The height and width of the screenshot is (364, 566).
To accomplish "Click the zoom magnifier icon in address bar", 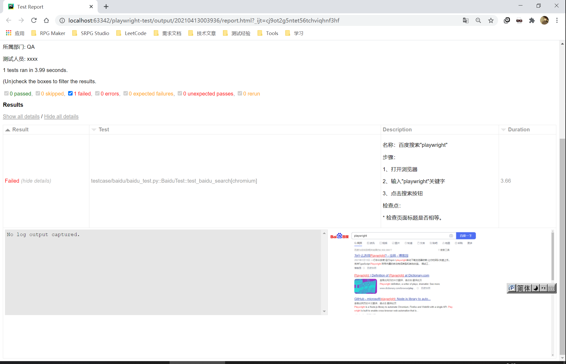I will [x=478, y=20].
